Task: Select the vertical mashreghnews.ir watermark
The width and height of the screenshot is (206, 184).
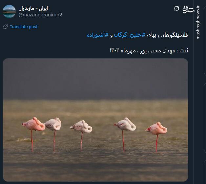Action: (198, 22)
